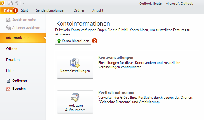Click the Anlagen speichern menu text
The image size is (204, 120).
tap(26, 28)
